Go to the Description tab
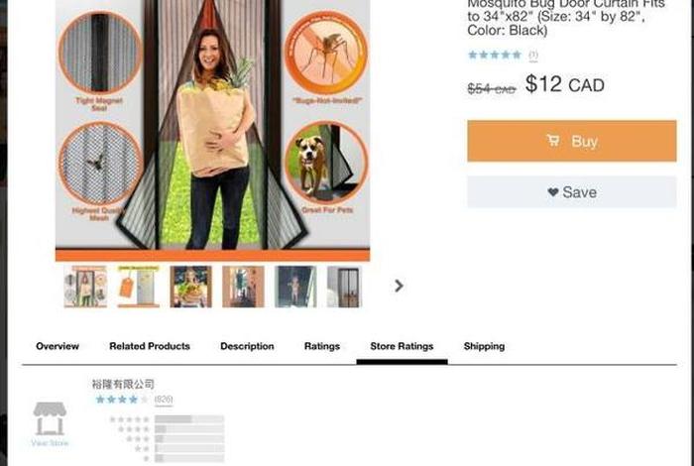 point(247,346)
